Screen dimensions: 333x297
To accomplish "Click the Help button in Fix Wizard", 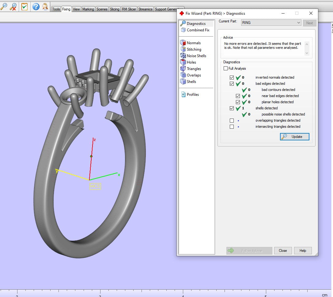I will coord(303,251).
